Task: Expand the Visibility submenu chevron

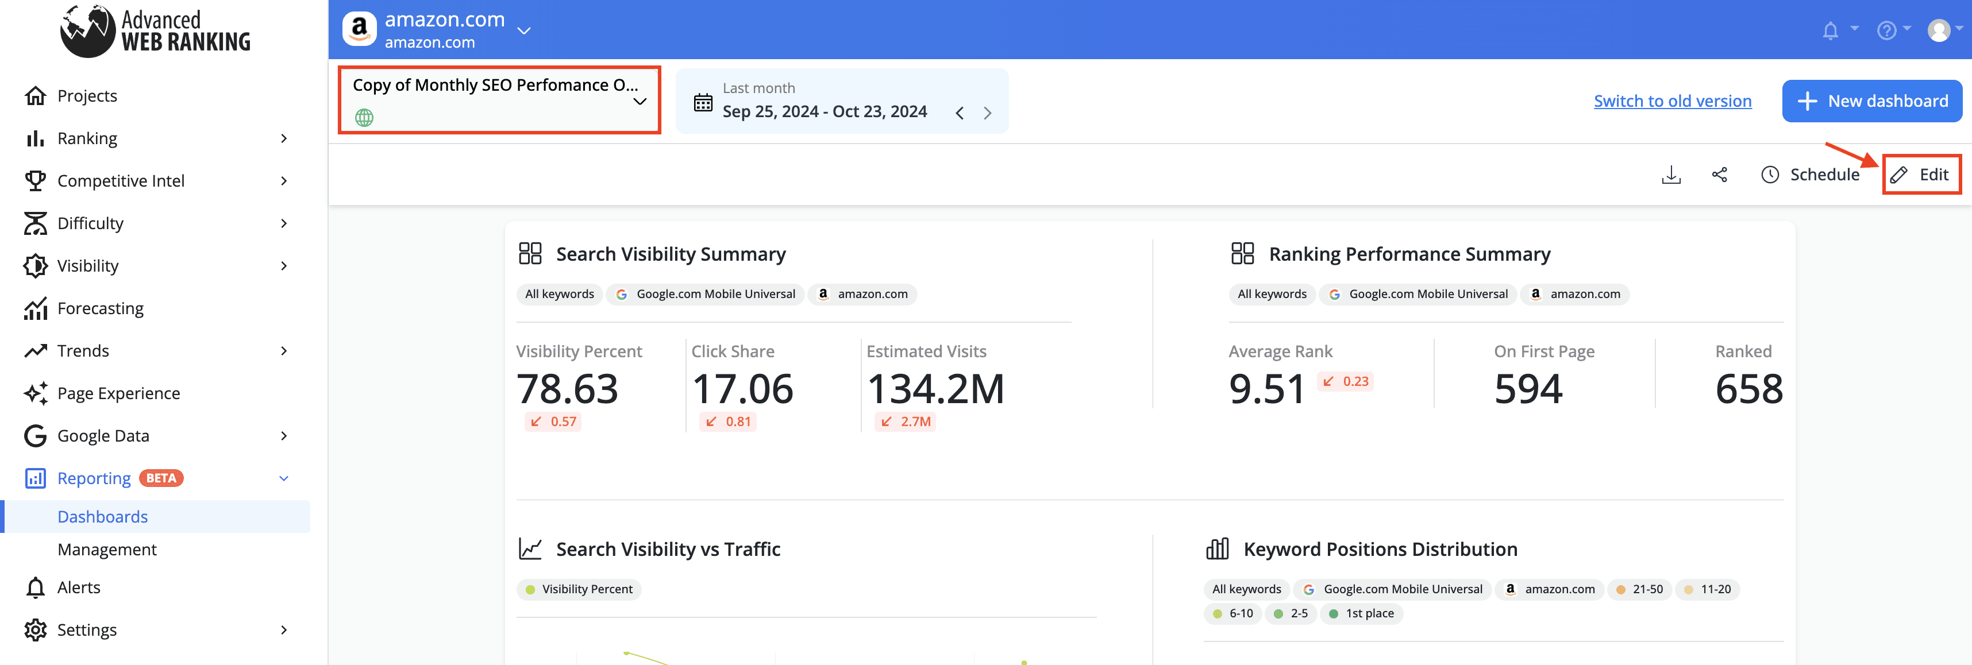Action: point(284,265)
